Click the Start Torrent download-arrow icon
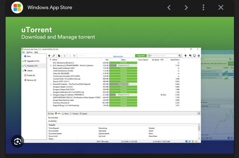Viewport: 239px width, 158px height. (x=70, y=56)
